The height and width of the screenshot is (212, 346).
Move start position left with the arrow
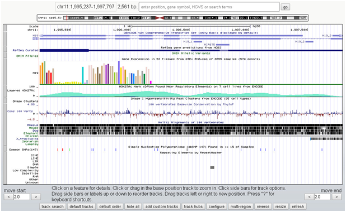(8, 197)
